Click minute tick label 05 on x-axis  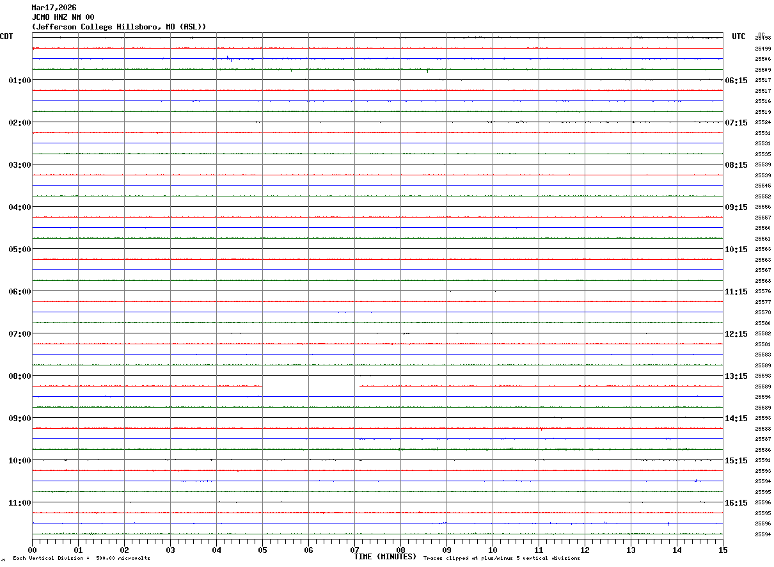(x=262, y=550)
